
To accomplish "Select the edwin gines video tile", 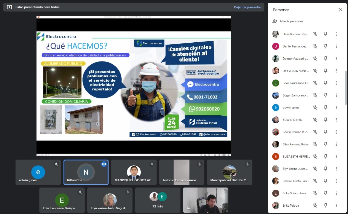I will click(x=38, y=172).
